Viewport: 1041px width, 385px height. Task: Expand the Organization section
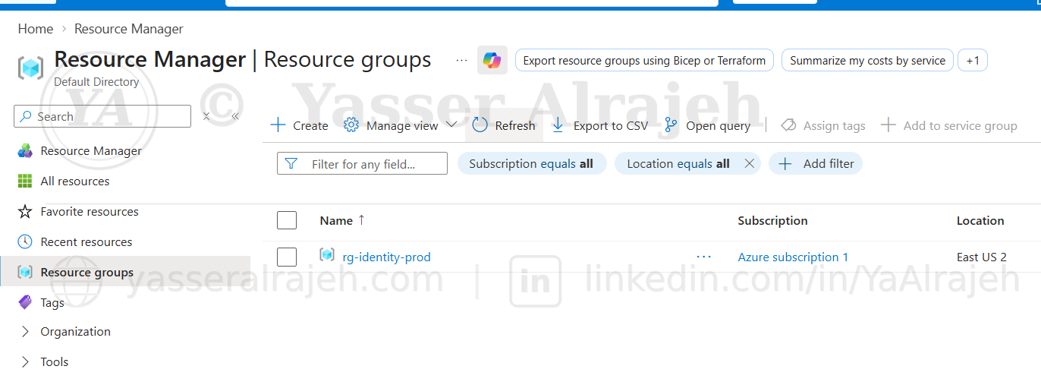(x=25, y=332)
